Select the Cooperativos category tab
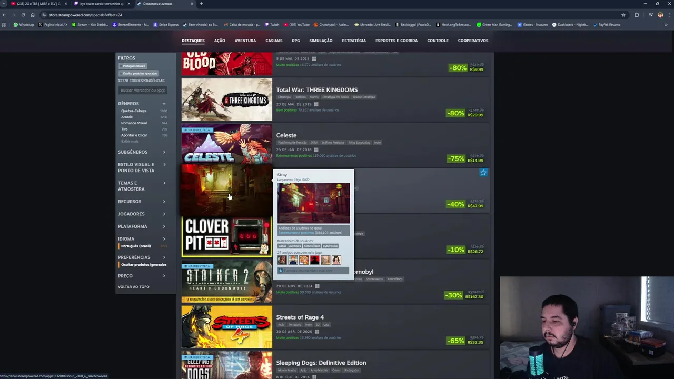This screenshot has height=379, width=674. point(473,41)
